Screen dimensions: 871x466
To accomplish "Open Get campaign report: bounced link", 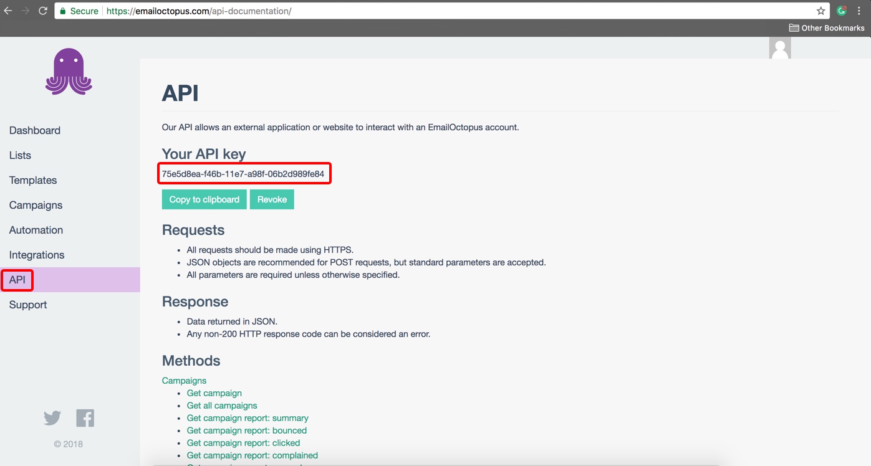I will click(x=247, y=430).
